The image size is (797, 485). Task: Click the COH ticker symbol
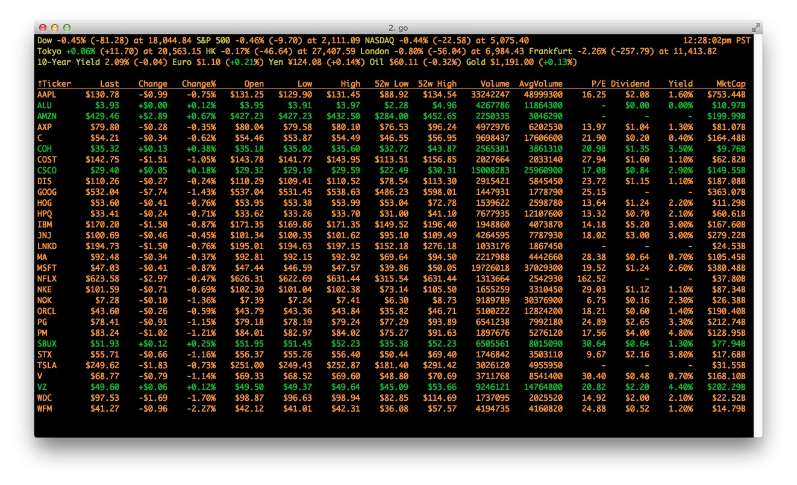(45, 149)
